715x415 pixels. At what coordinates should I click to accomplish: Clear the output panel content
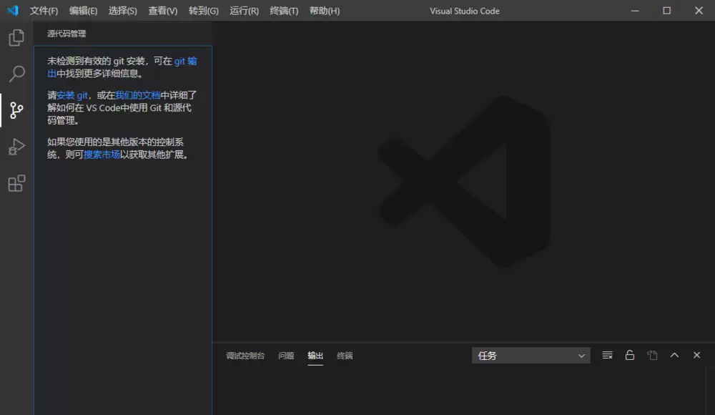[606, 355]
